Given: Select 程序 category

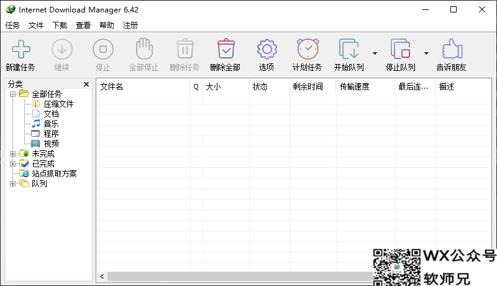Looking at the screenshot, I should tap(51, 134).
